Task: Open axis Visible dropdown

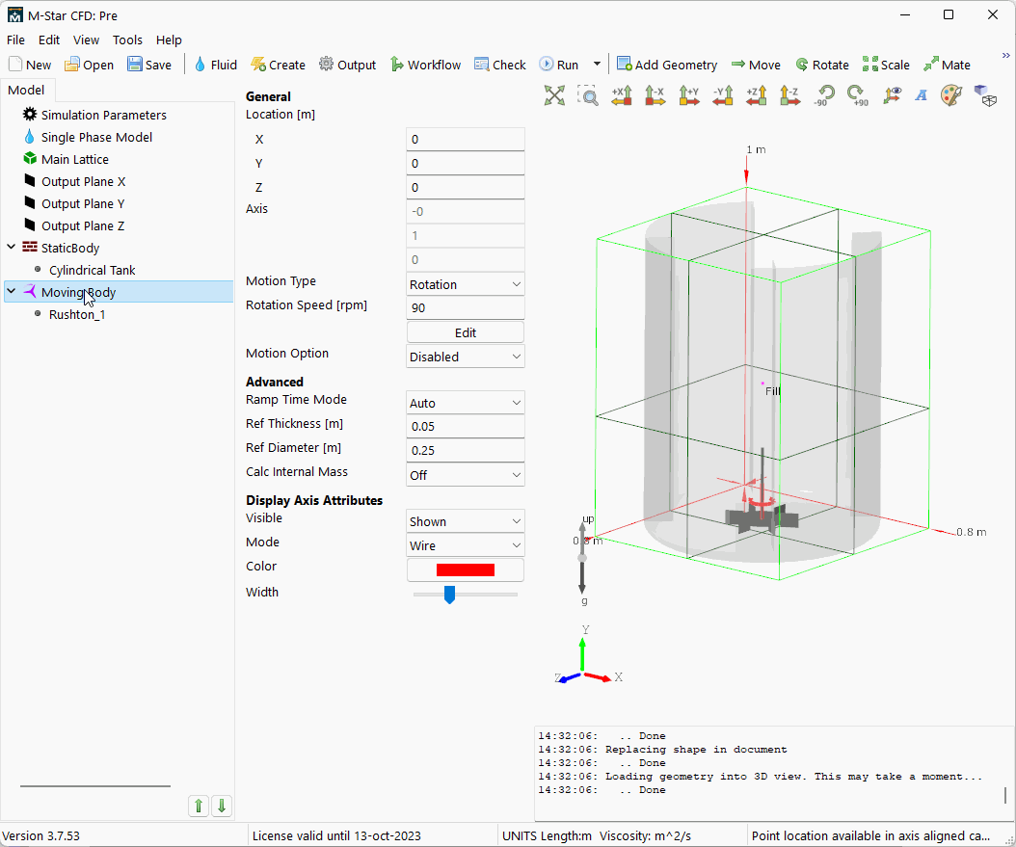Action: (x=466, y=521)
